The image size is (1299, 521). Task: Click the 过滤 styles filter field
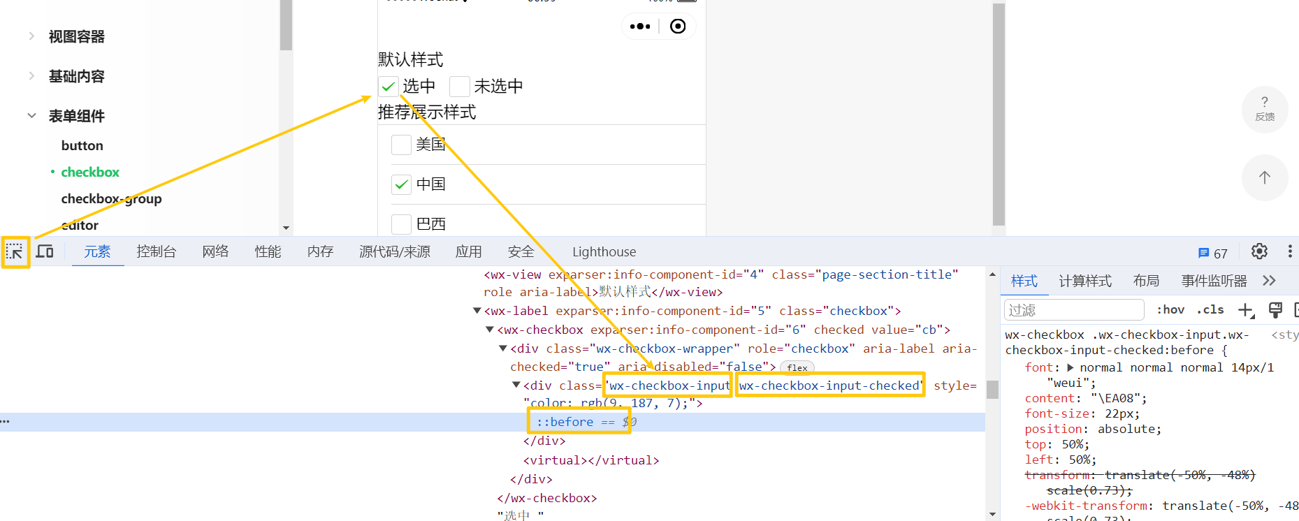point(1073,310)
